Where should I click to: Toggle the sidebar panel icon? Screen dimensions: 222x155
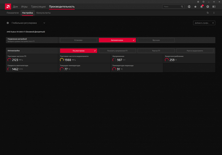pos(214,7)
